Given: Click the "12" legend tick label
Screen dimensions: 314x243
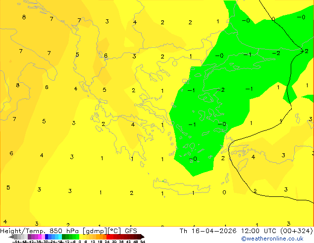Looking at the screenshot, I should point(93,242).
